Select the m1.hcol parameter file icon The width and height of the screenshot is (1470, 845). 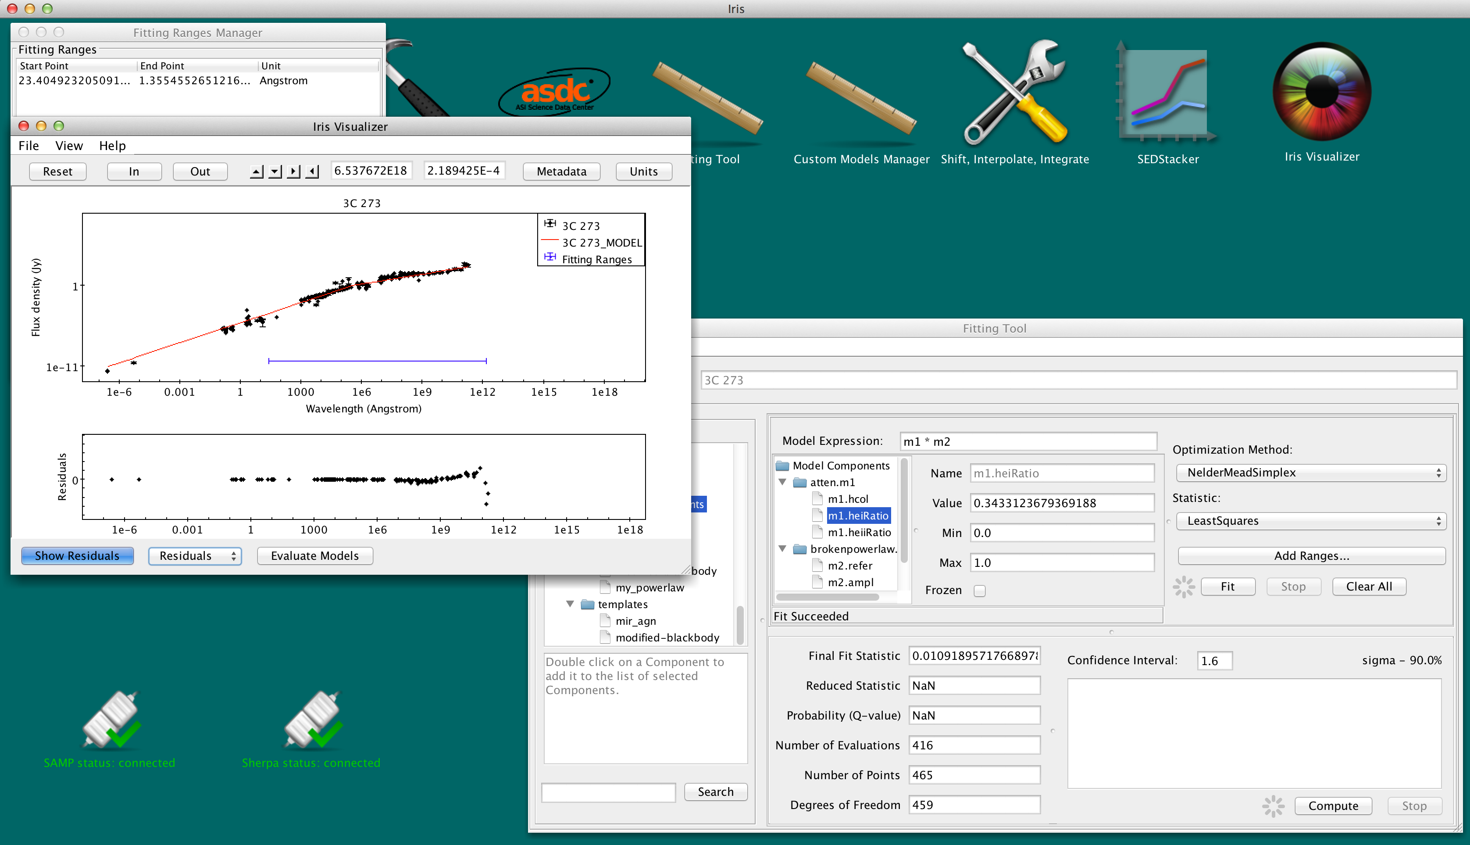[817, 498]
